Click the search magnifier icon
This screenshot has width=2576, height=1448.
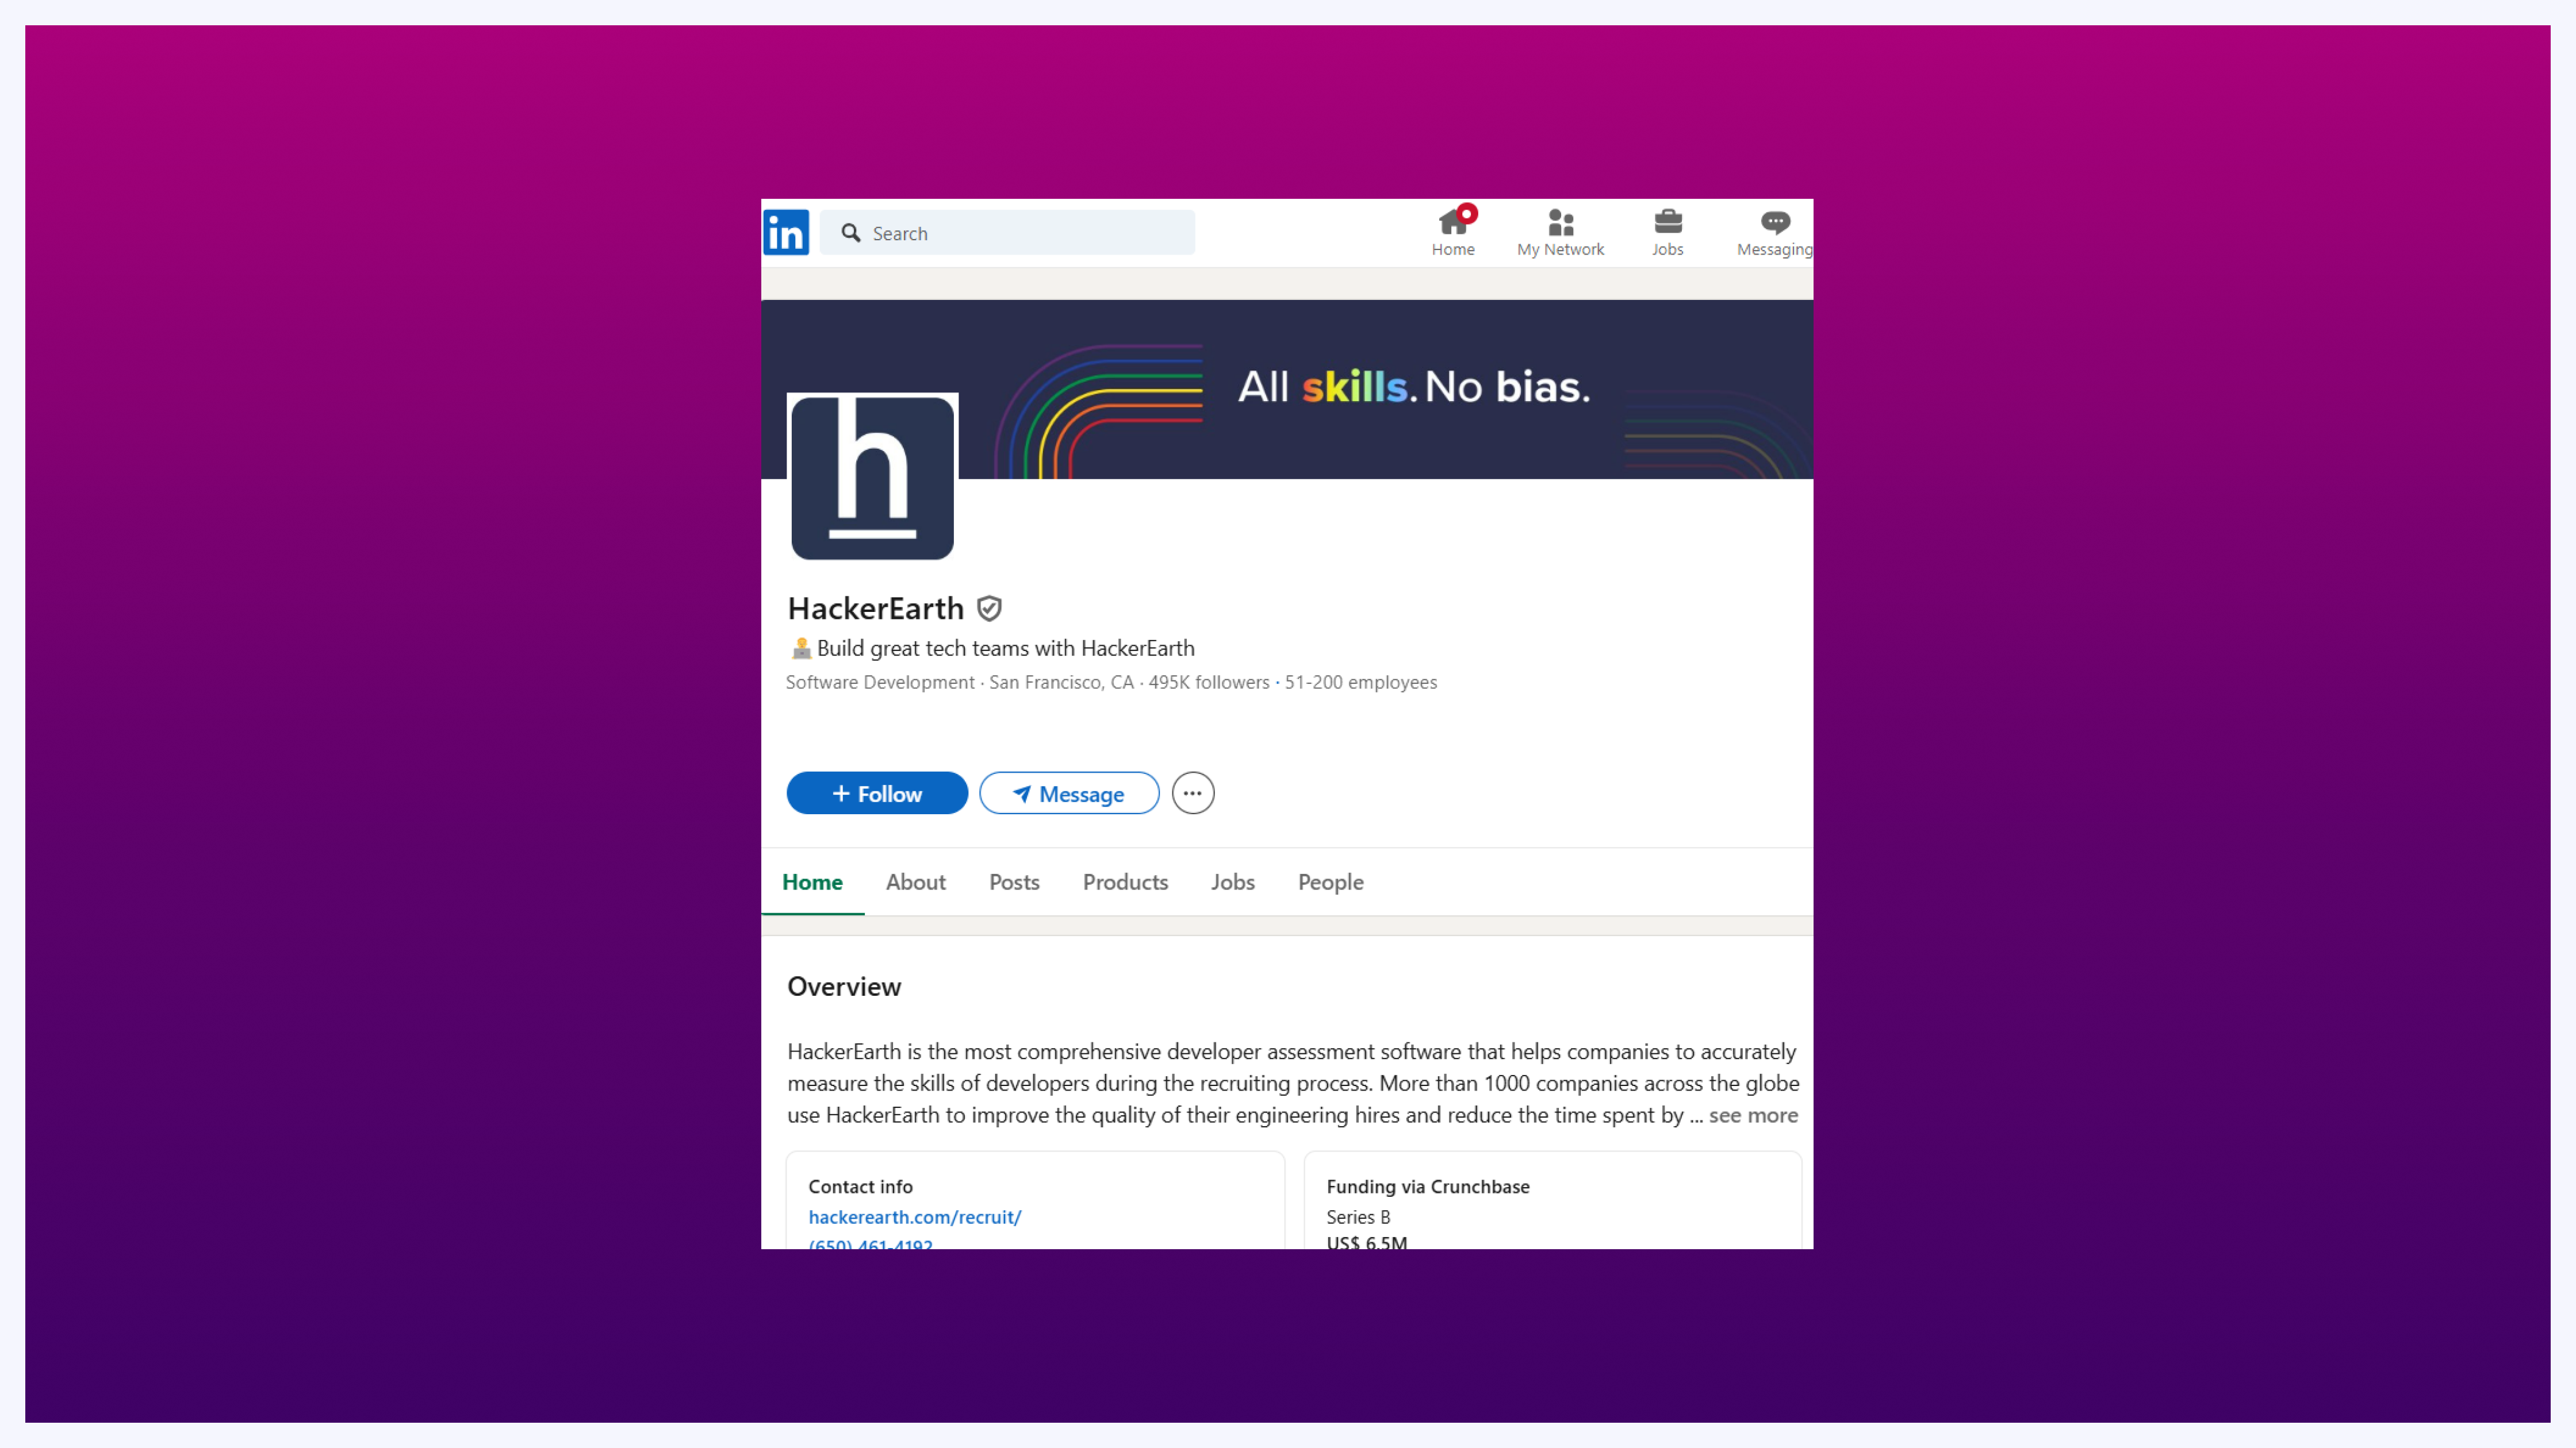point(851,233)
